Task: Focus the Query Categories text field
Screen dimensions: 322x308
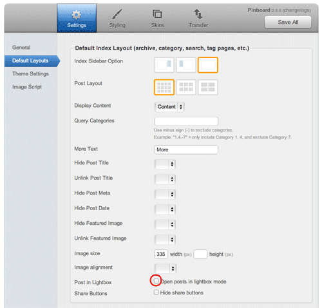Action: tap(186, 121)
